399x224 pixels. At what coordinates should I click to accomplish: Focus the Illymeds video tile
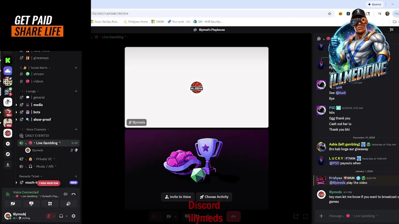tap(196, 87)
